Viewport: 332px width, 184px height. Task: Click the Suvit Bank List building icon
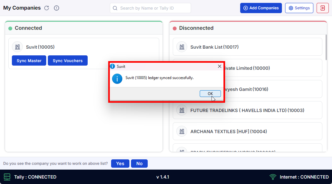pyautogui.click(x=182, y=47)
